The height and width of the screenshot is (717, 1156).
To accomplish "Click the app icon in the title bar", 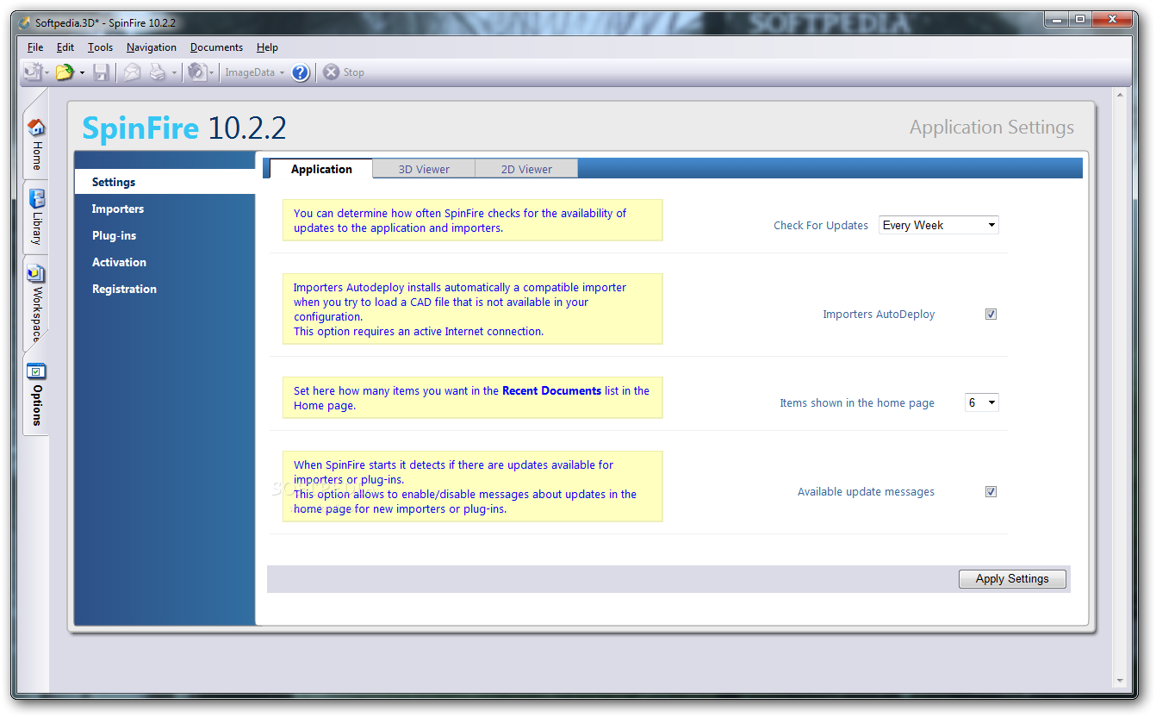I will click(x=25, y=22).
